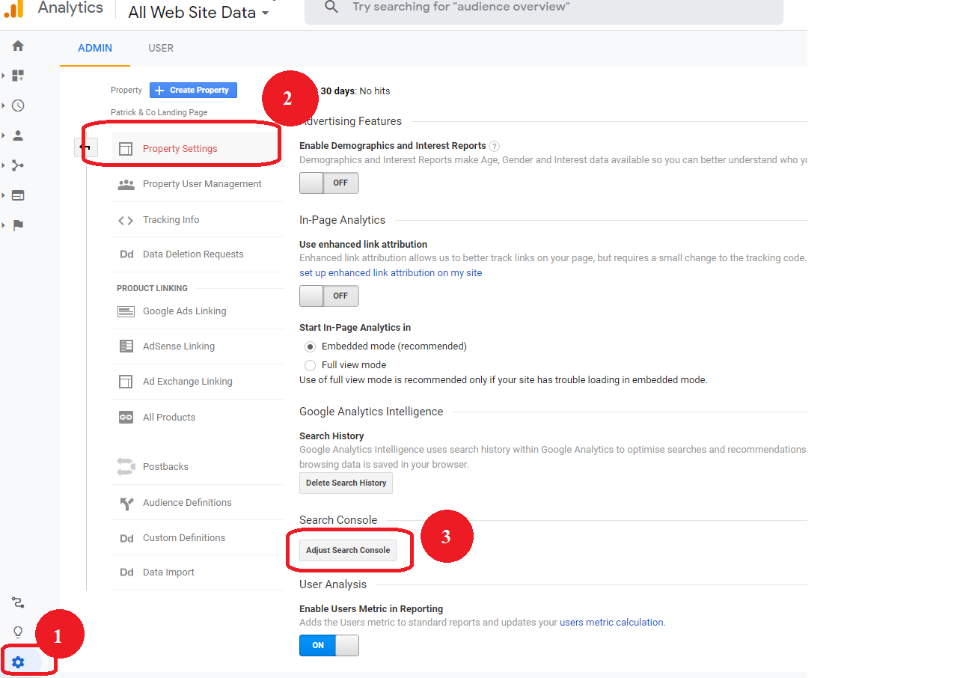Open Behavior reports icon
Viewport: 963px width, 678px height.
coord(18,195)
